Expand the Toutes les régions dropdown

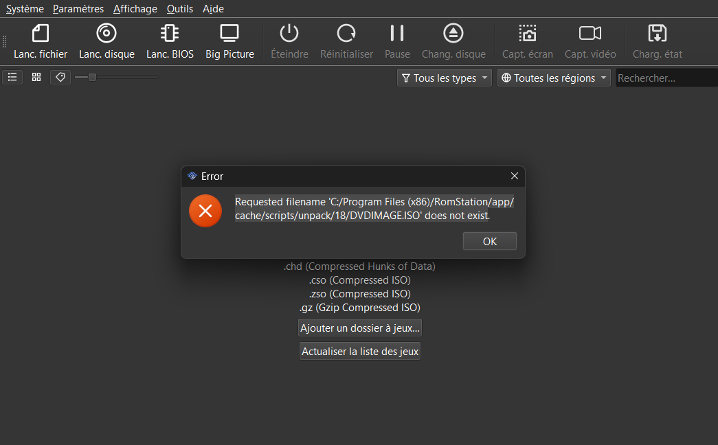coord(554,78)
